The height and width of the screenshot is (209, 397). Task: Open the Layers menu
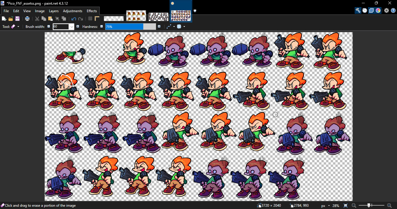(x=54, y=11)
